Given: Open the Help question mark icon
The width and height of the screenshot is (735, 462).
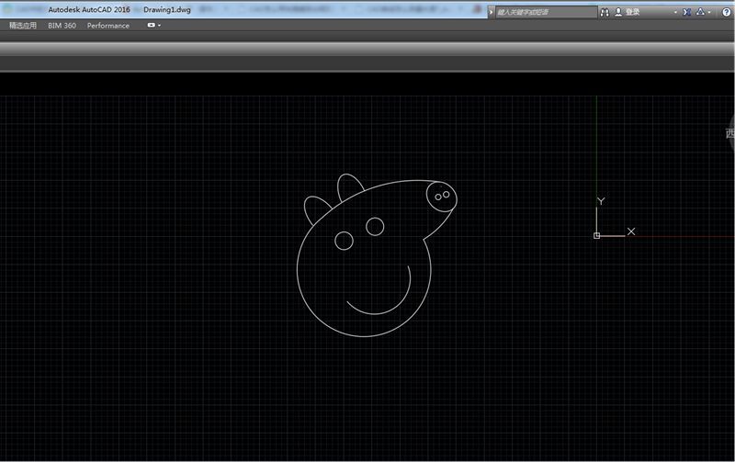Looking at the screenshot, I should point(726,12).
